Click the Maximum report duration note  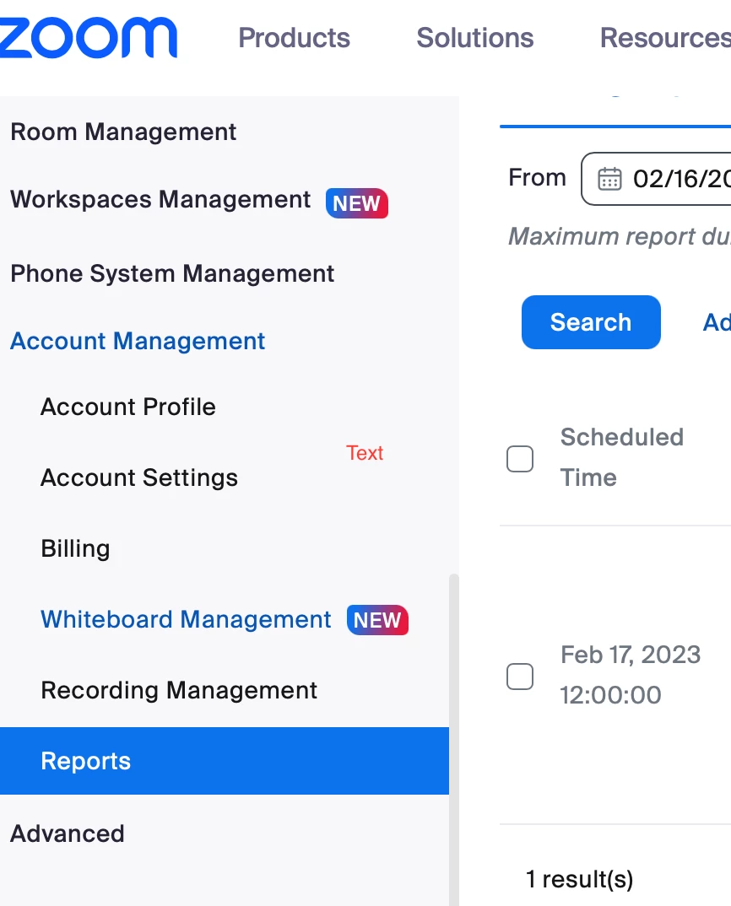[x=620, y=236]
